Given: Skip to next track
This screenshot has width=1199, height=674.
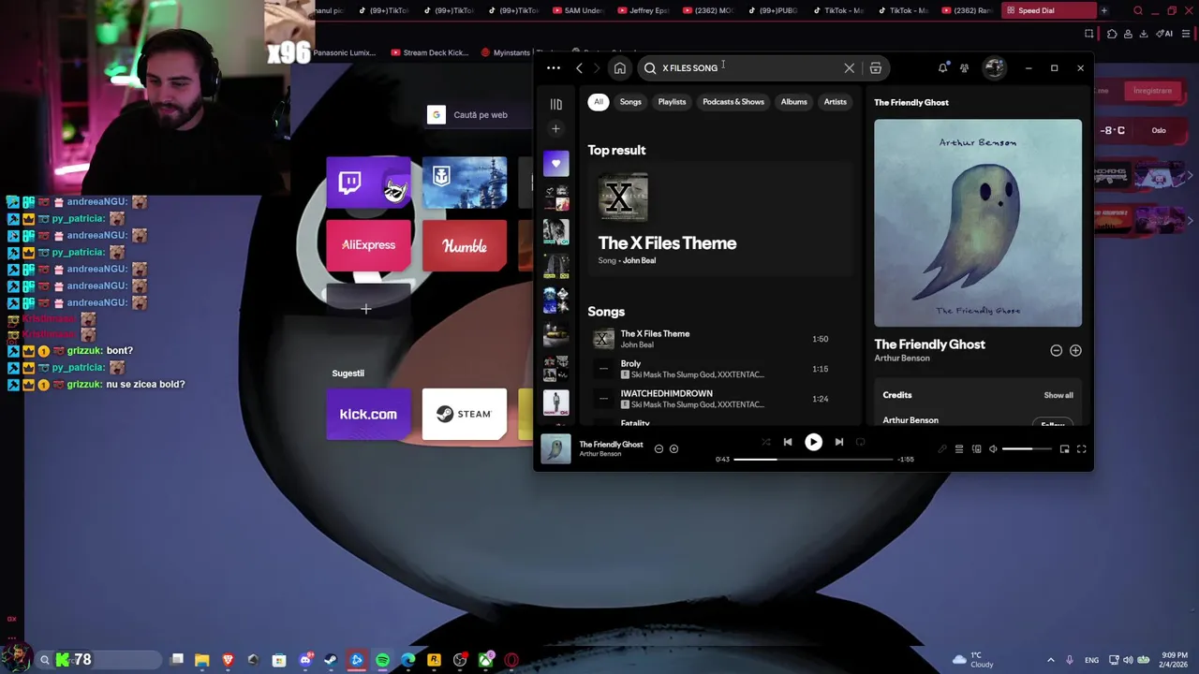Looking at the screenshot, I should click(x=838, y=442).
